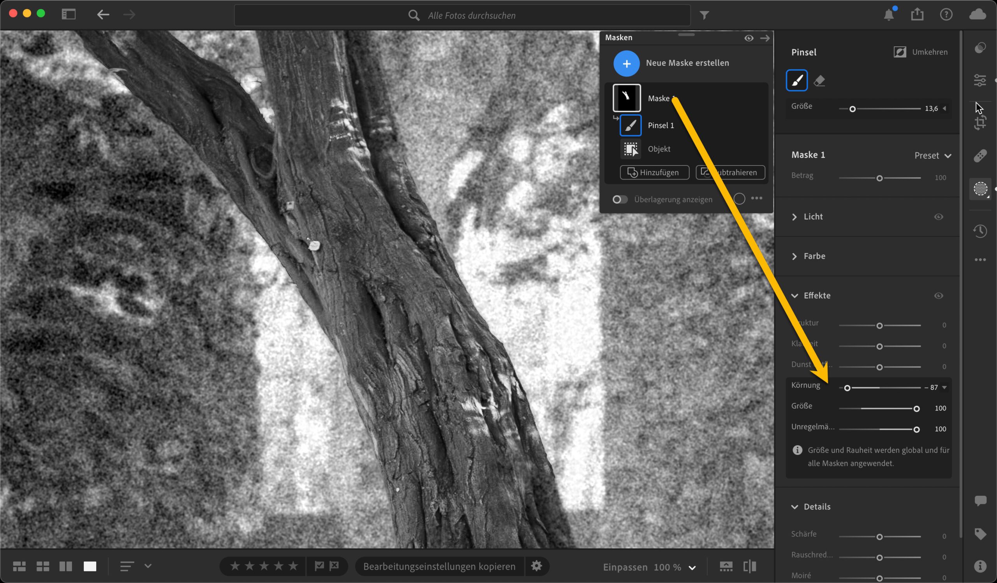Screen dimensions: 997x583
Task: Open the healing brush tool in right sidebar
Action: 980,155
